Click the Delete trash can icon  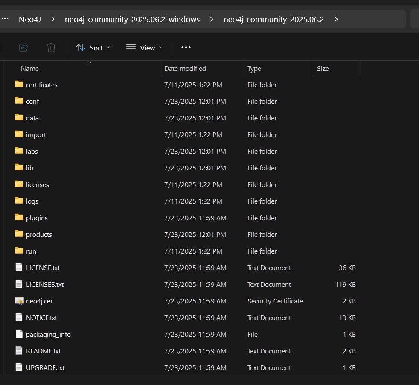coord(51,47)
